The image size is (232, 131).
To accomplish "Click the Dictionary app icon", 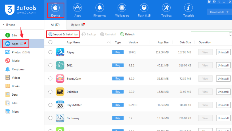I will click(60, 118).
